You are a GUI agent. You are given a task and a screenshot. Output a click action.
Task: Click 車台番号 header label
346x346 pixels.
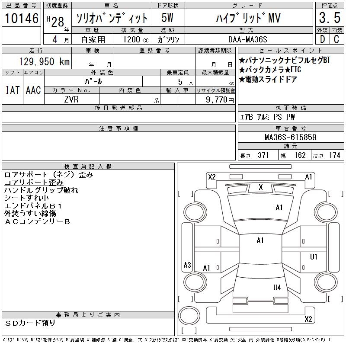click(291, 128)
